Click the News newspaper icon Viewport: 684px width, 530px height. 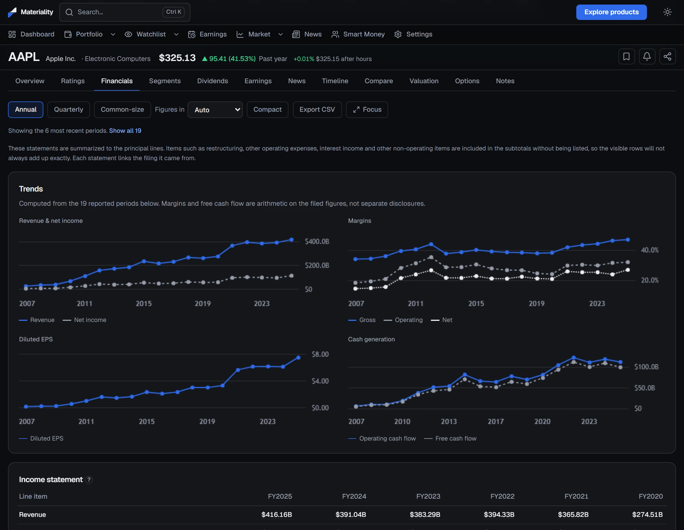(x=296, y=34)
